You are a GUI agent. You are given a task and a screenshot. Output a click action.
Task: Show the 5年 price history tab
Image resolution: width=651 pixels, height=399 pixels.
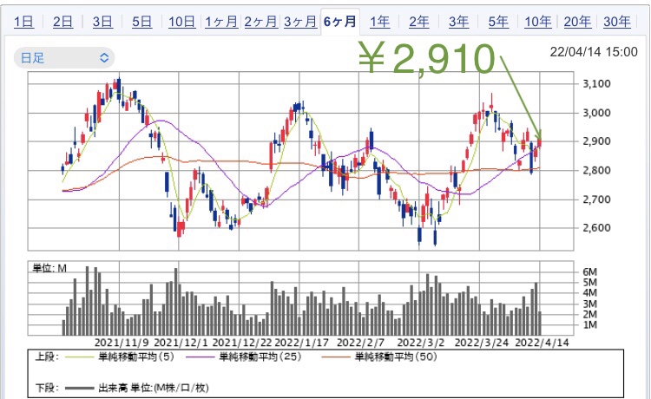[498, 22]
